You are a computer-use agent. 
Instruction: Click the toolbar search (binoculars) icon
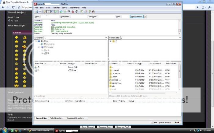93,12
